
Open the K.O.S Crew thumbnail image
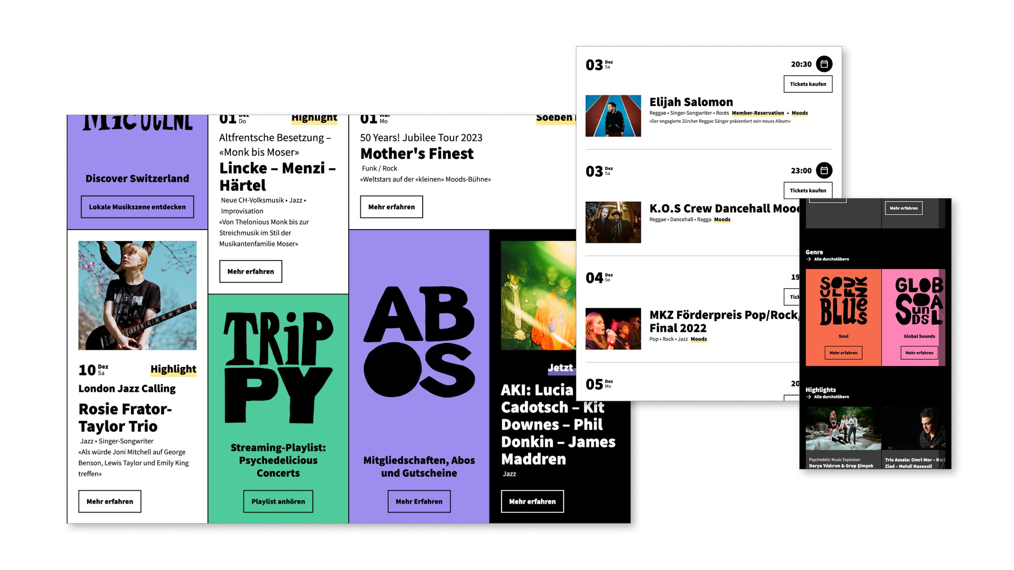click(x=613, y=222)
